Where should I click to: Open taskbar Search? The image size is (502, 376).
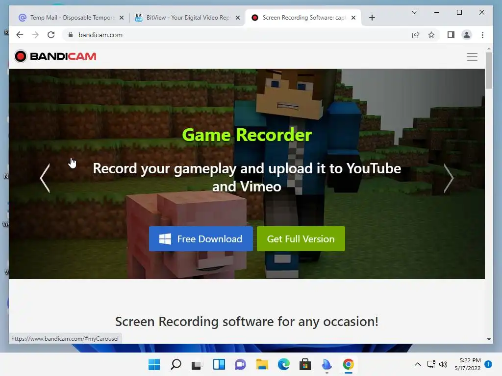tap(176, 364)
